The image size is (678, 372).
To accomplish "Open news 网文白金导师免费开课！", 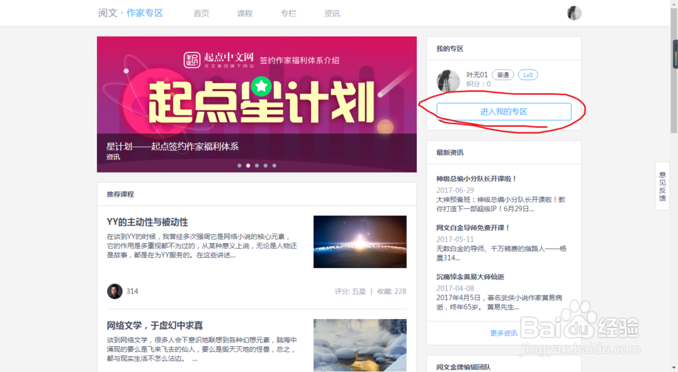I will pos(473,227).
